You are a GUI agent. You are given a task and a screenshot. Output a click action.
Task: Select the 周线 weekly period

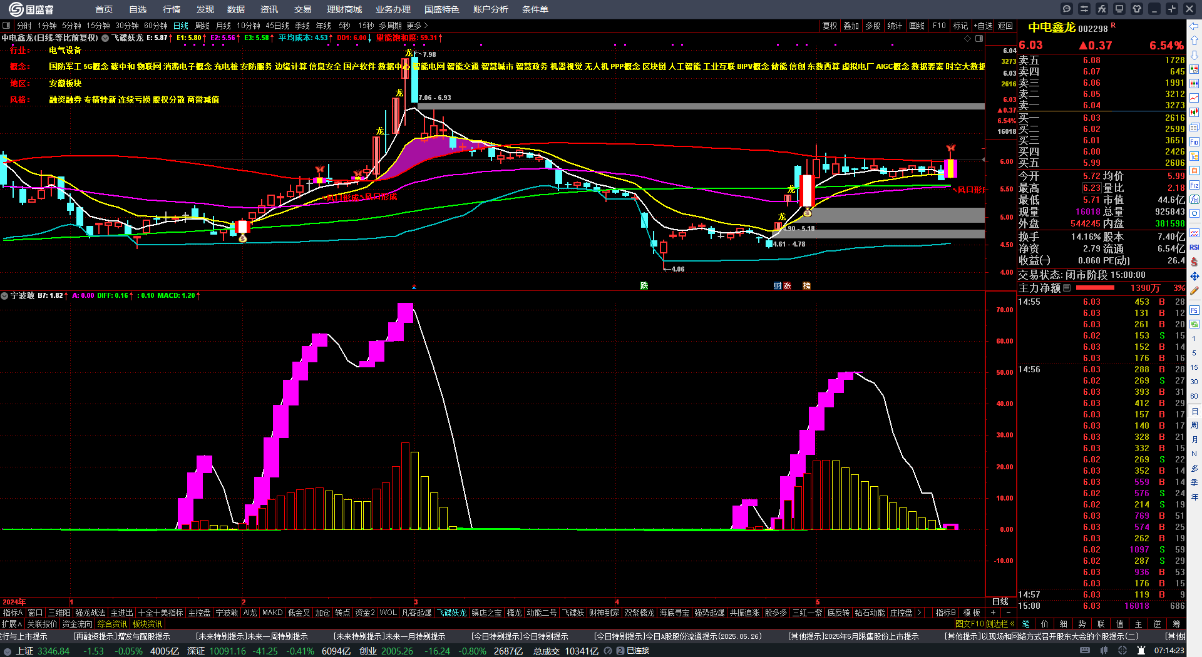tap(202, 26)
